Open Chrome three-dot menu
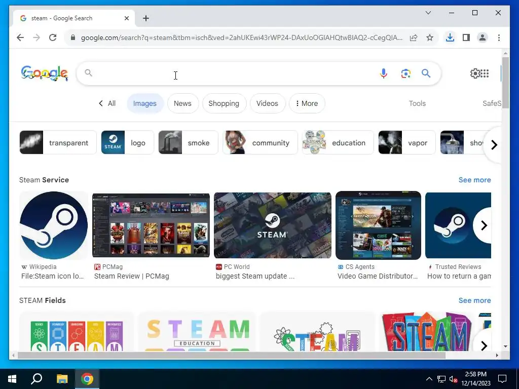This screenshot has height=389, width=519. click(x=499, y=37)
